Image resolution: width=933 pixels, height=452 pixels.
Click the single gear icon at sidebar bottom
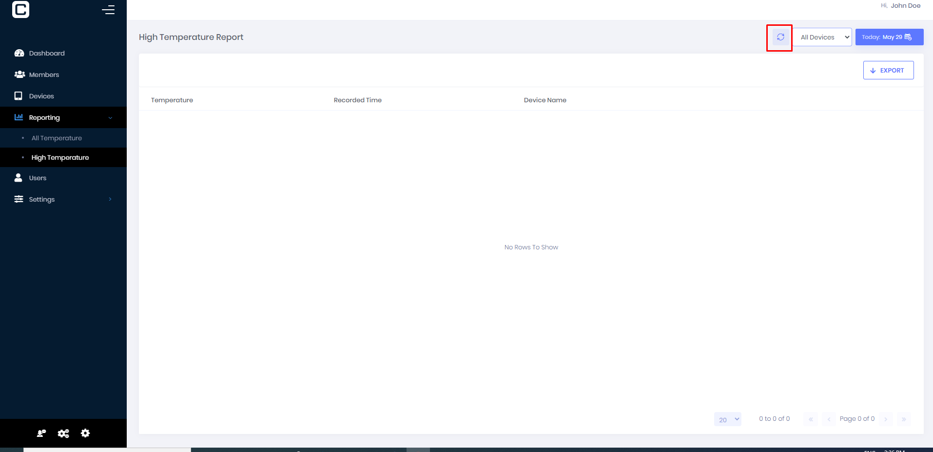pyautogui.click(x=85, y=433)
